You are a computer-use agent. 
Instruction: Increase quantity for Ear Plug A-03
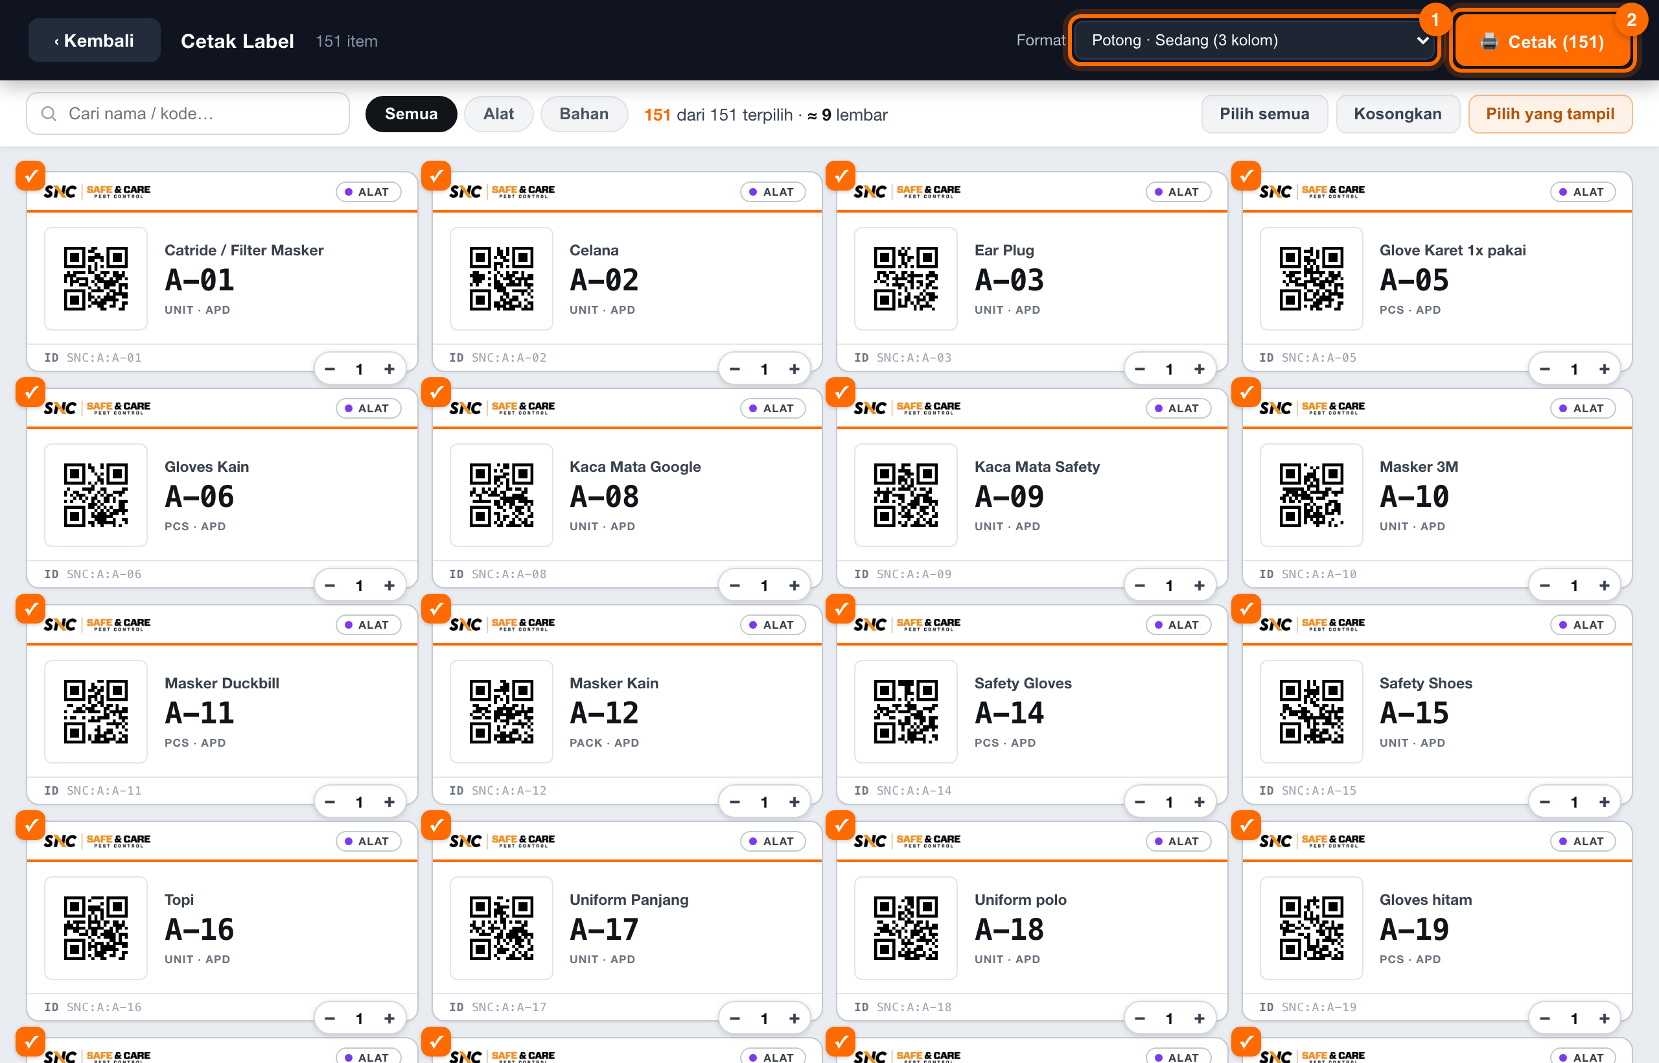(1200, 369)
